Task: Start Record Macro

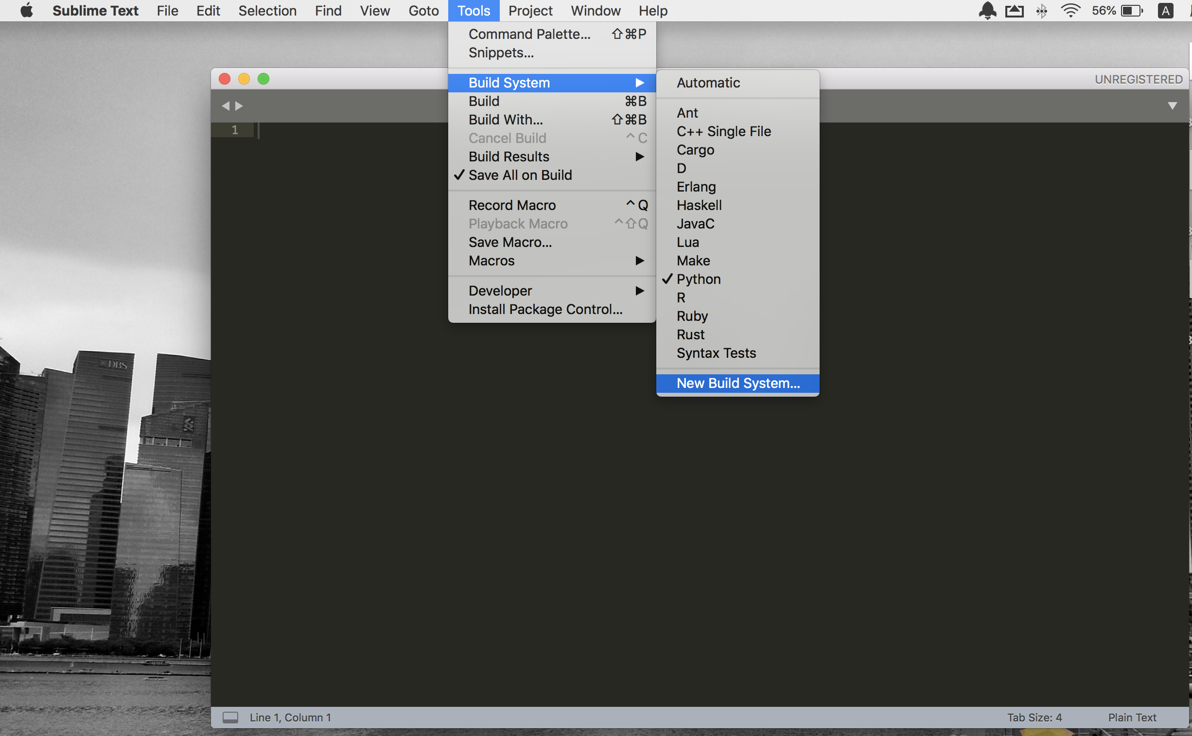Action: point(552,206)
